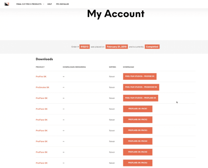Click Never in the ProSmoke 5K row
Viewport: 208px width, 168px height.
pyautogui.click(x=112, y=87)
